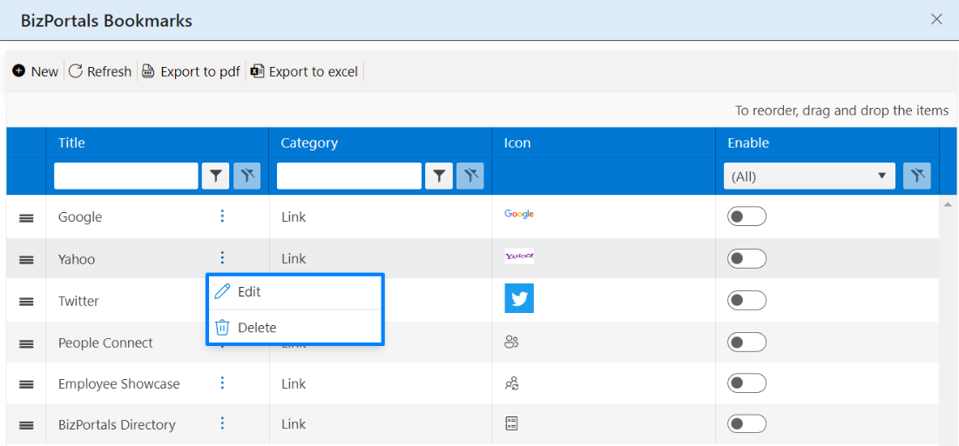Click the Yahoo logo icon
Viewport: 959px width, 446px height.
click(x=519, y=256)
